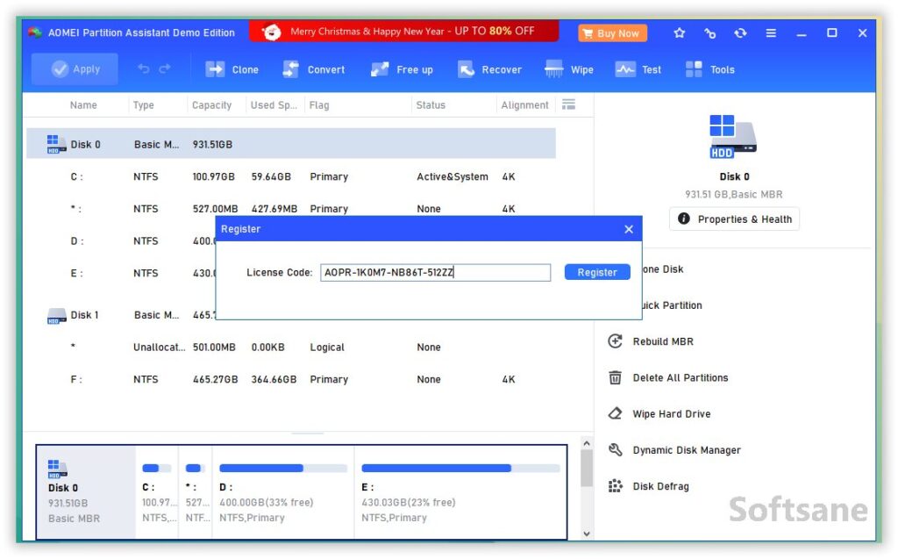Click the Rebuild MBR icon

(615, 341)
